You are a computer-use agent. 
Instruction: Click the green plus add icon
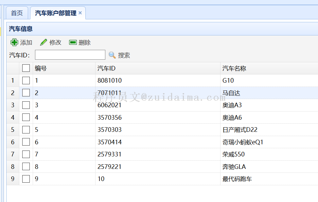(x=14, y=43)
